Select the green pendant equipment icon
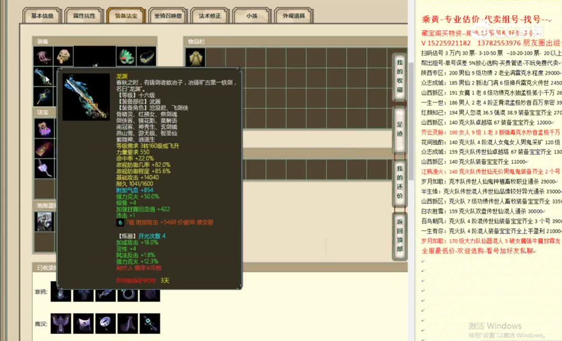The height and width of the screenshot is (341, 562). [43, 97]
